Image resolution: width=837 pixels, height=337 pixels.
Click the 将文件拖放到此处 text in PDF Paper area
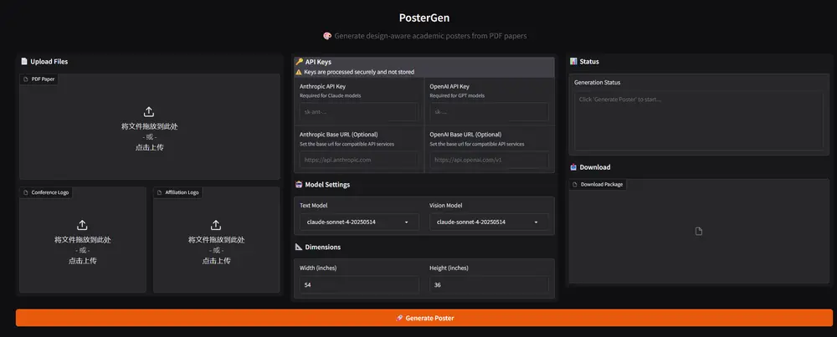[x=150, y=126]
